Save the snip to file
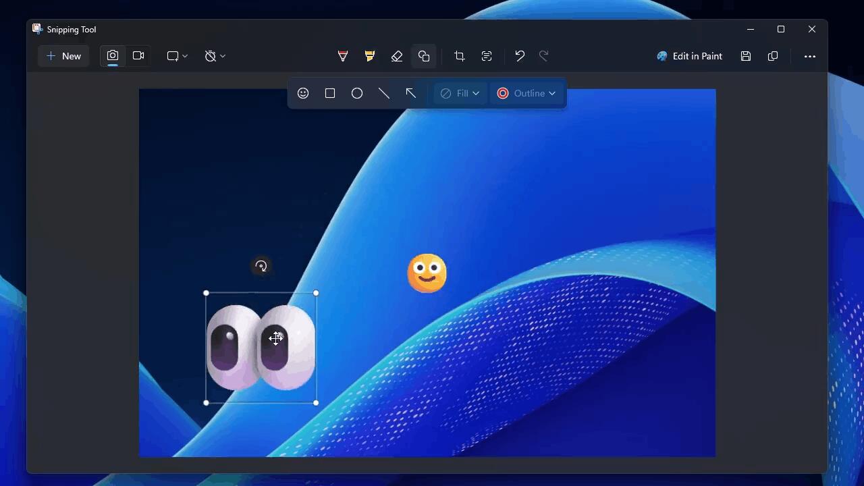This screenshot has width=864, height=486. (x=746, y=56)
